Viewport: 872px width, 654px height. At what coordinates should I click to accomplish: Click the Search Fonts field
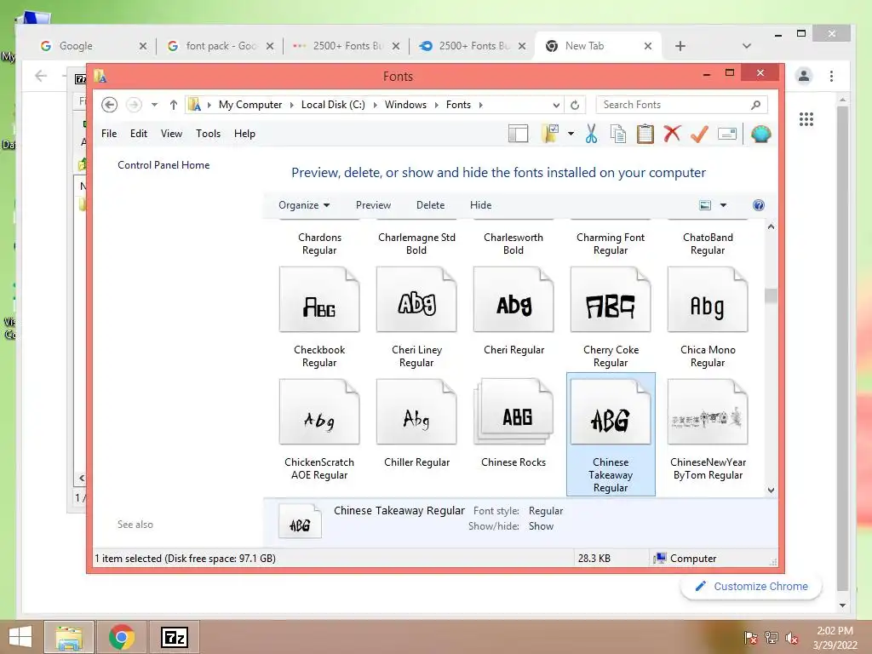point(681,105)
